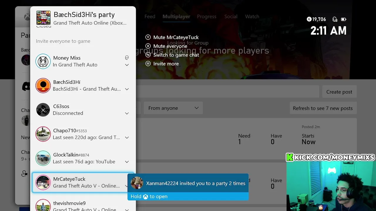
Task: Click Xanman42224 avatar in notification
Action: [x=137, y=183]
